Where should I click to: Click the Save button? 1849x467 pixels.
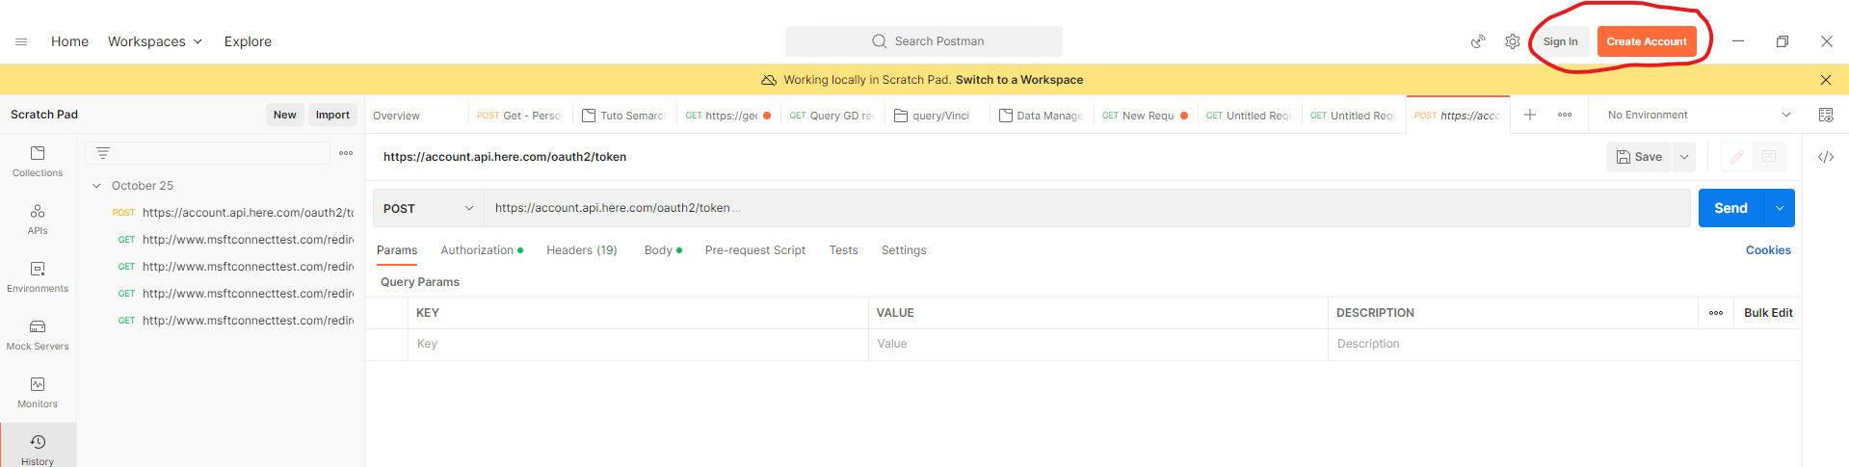(x=1639, y=157)
